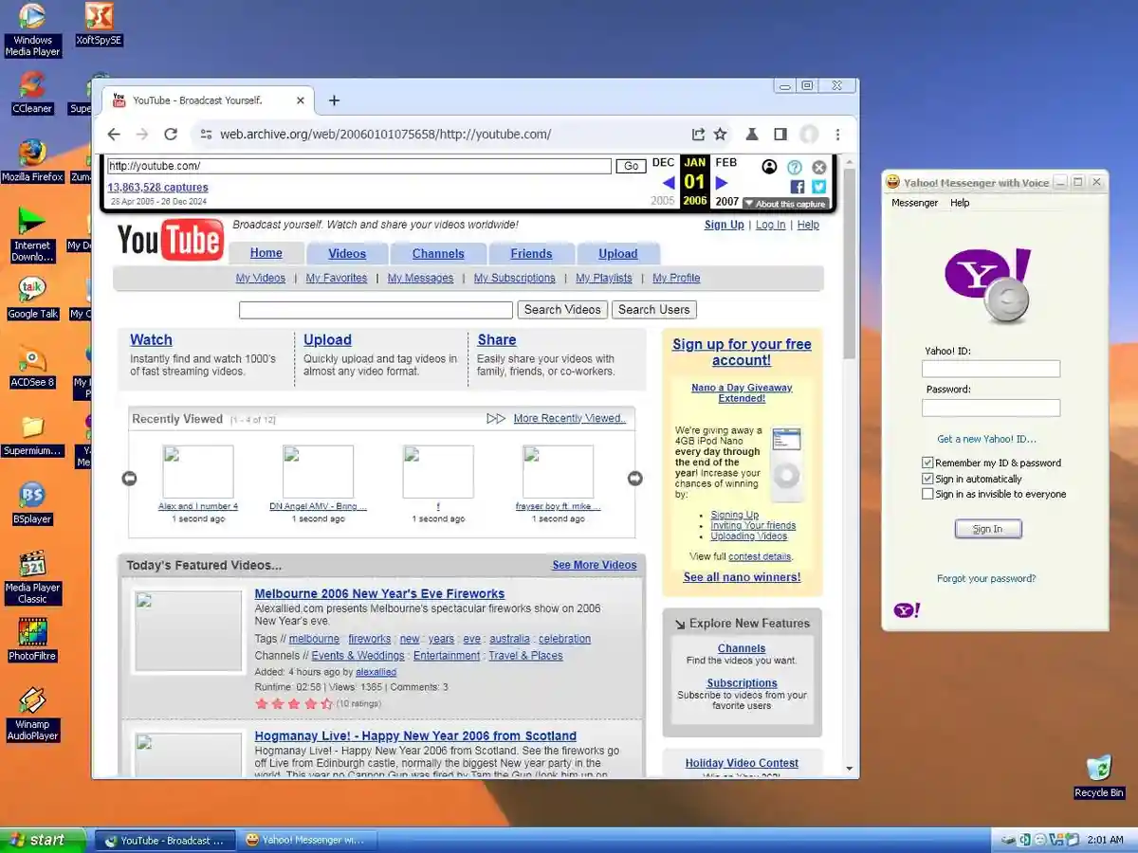Viewport: 1138px width, 853px height.
Task: Open the My Subscriptions link
Action: click(515, 278)
